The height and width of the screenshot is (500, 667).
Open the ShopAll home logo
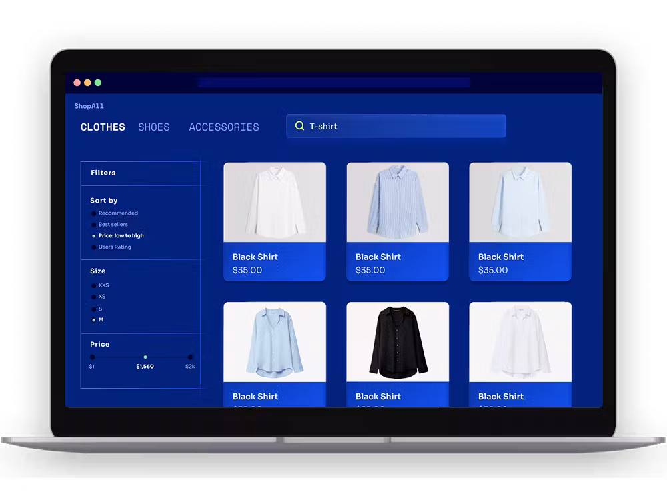click(x=89, y=106)
